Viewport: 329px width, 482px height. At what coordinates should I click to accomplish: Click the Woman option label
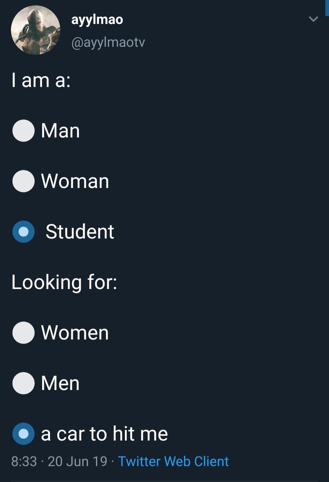(75, 181)
